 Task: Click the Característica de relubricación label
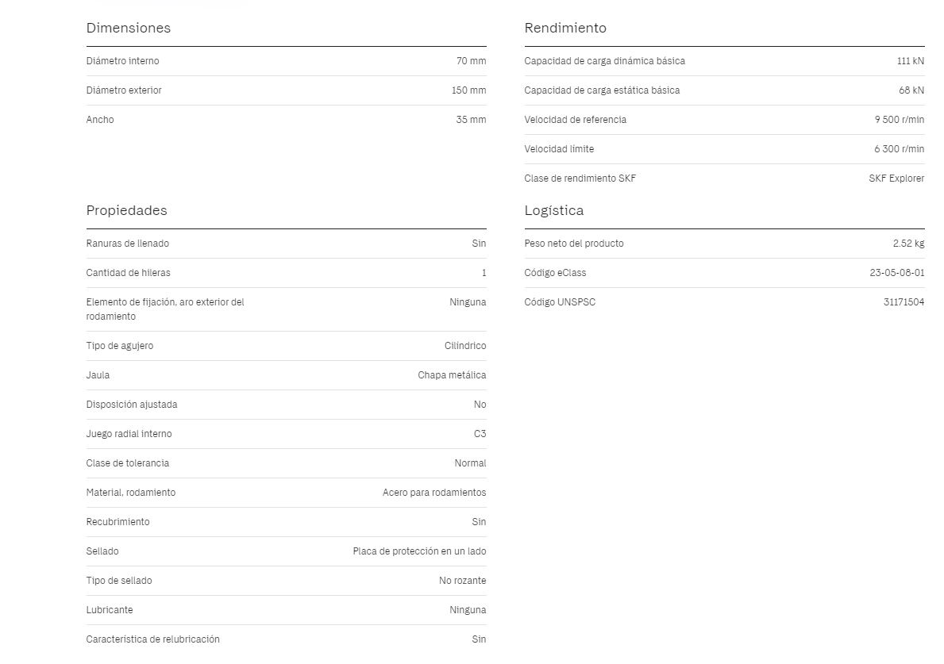[153, 639]
